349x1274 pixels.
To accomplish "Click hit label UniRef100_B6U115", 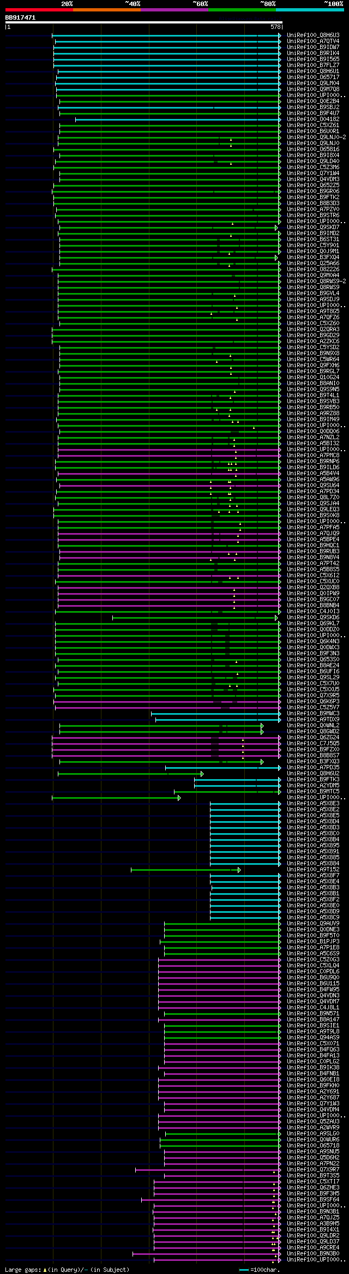I will (x=313, y=983).
